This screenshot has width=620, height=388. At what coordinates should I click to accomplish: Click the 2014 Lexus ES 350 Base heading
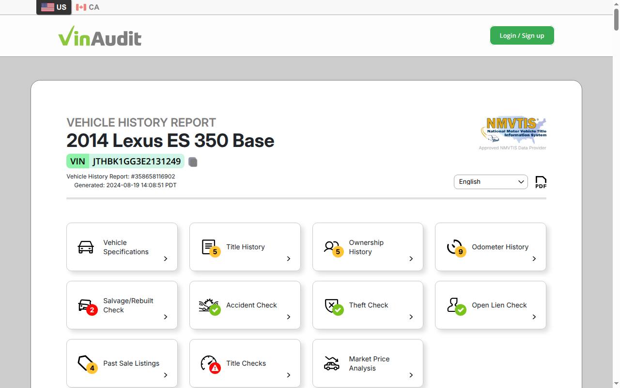pyautogui.click(x=170, y=141)
